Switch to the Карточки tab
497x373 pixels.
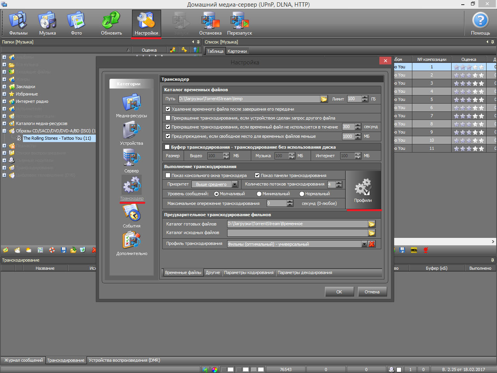[x=237, y=51]
